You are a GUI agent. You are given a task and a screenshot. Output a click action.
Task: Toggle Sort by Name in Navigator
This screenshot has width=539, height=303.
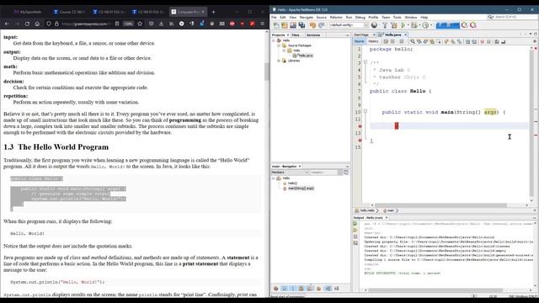(328, 289)
